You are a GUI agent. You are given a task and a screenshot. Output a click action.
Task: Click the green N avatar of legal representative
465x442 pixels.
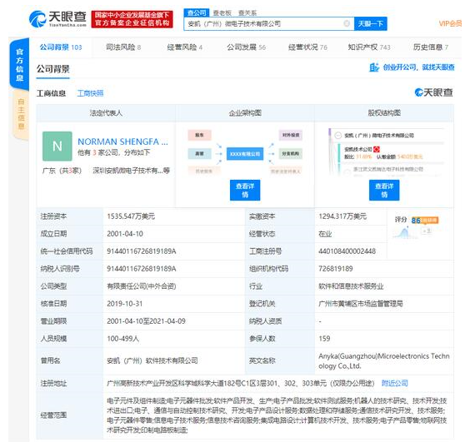pos(57,146)
